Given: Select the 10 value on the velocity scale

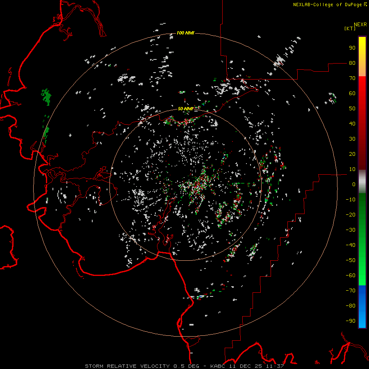Looking at the screenshot, I should (x=352, y=169).
